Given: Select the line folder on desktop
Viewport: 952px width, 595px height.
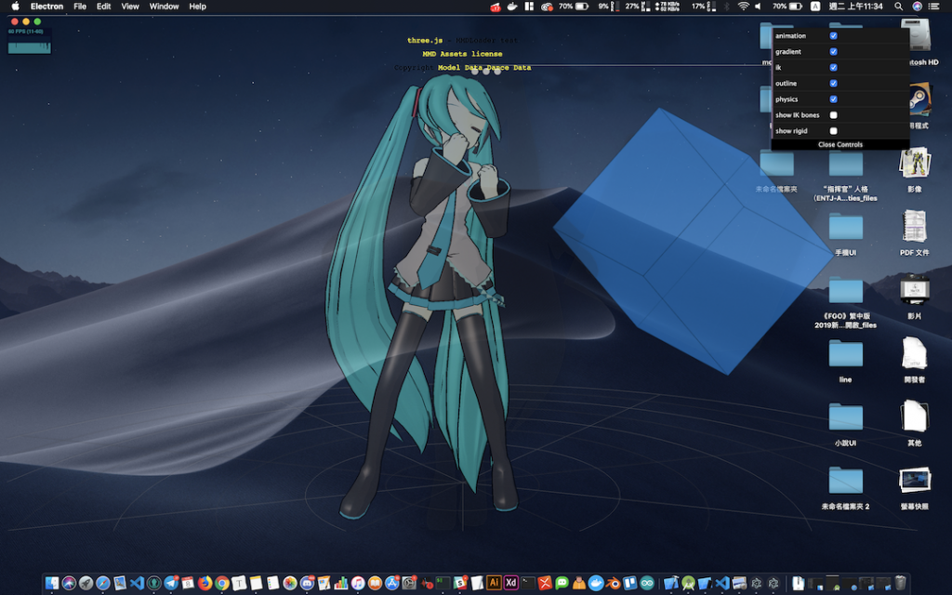Looking at the screenshot, I should coord(846,362).
